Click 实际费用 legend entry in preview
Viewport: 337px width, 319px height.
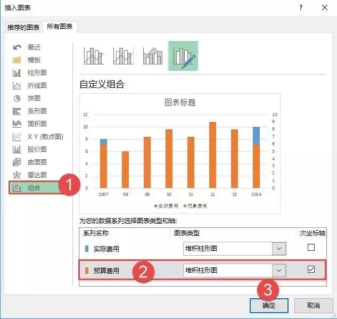point(166,206)
